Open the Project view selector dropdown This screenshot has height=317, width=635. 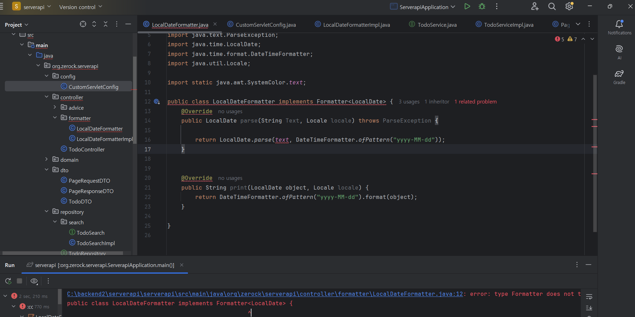click(16, 25)
